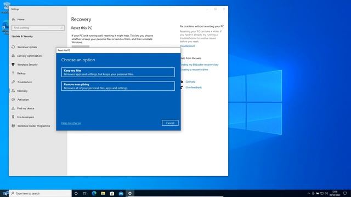Open Windows Insider Programme page
This screenshot has width=351, height=197.
tap(33, 126)
